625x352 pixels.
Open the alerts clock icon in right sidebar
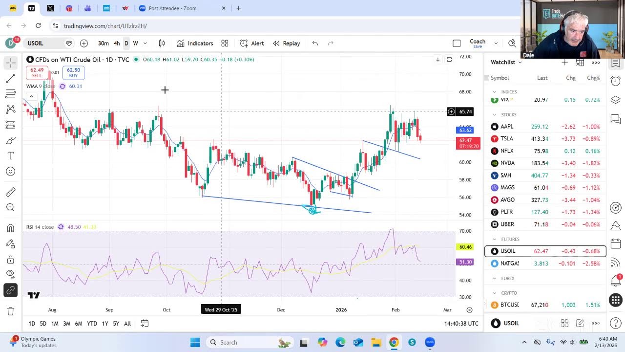(x=616, y=81)
